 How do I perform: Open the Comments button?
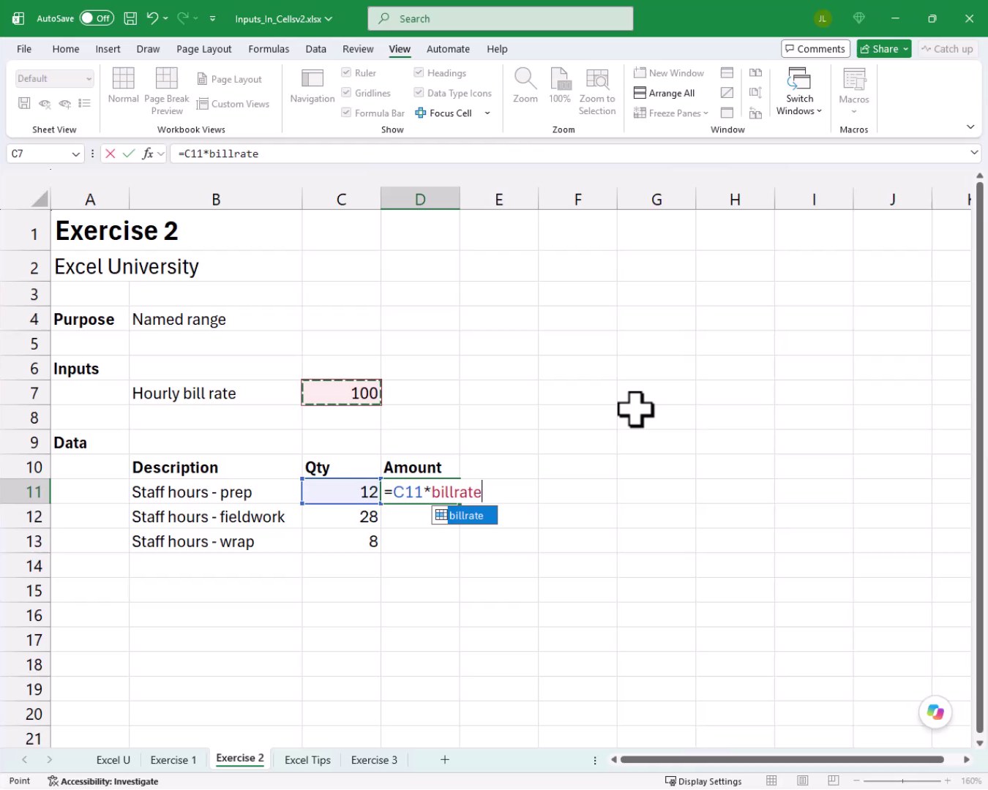click(x=815, y=49)
